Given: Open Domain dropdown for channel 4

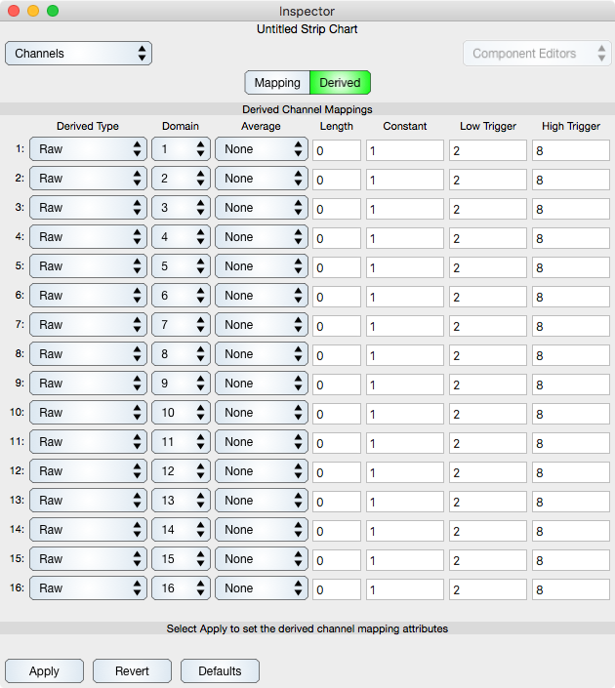Looking at the screenshot, I should (181, 237).
